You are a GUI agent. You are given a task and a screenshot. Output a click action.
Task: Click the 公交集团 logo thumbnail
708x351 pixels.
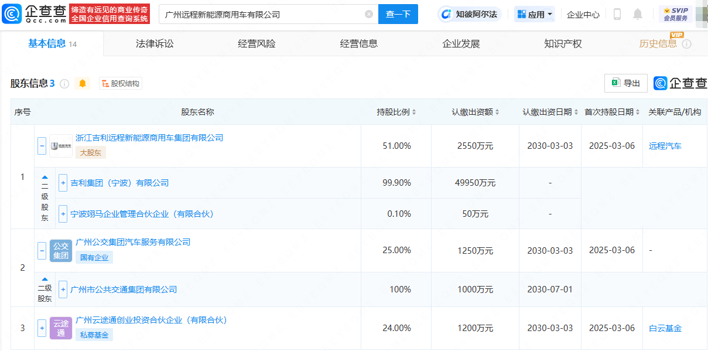[x=61, y=250]
